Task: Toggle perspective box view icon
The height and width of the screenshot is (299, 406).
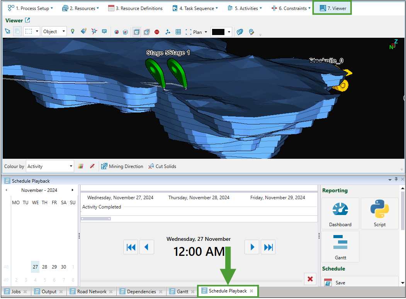Action: (137, 32)
